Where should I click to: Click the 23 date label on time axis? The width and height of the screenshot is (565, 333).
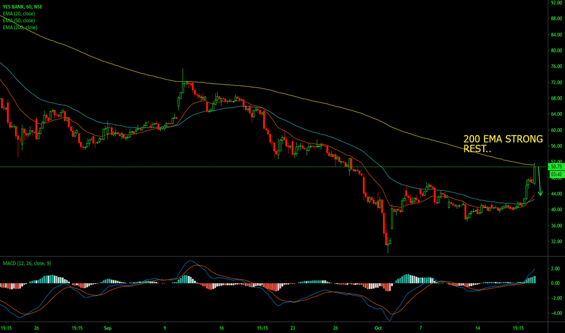[x=293, y=328]
